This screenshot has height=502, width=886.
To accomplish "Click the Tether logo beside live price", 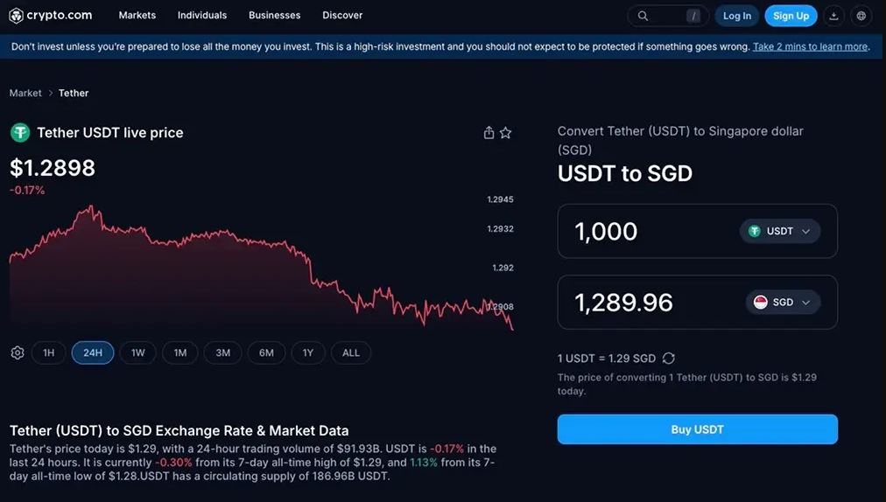I will (x=20, y=133).
